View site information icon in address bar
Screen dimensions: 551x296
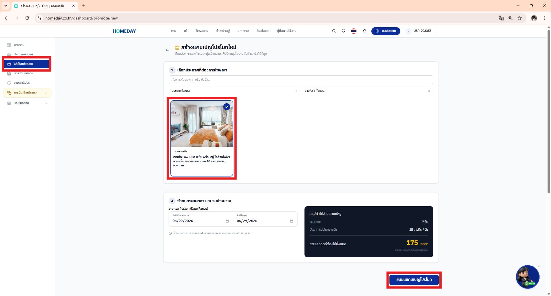pyautogui.click(x=40, y=18)
